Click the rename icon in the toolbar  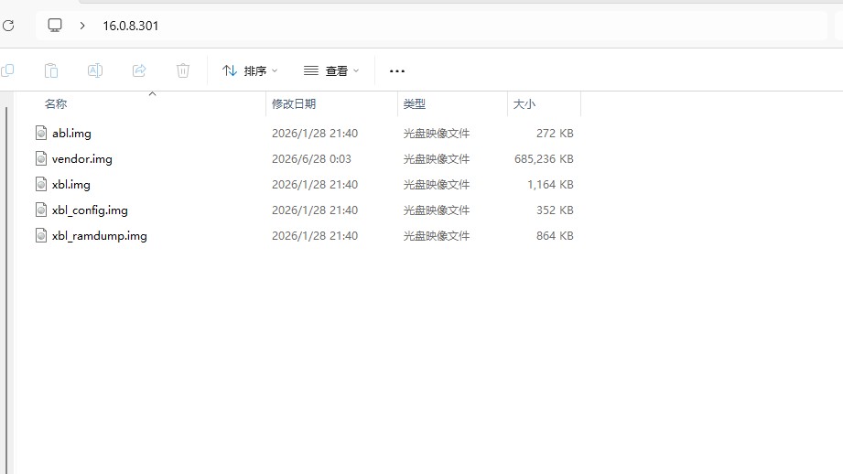point(95,70)
